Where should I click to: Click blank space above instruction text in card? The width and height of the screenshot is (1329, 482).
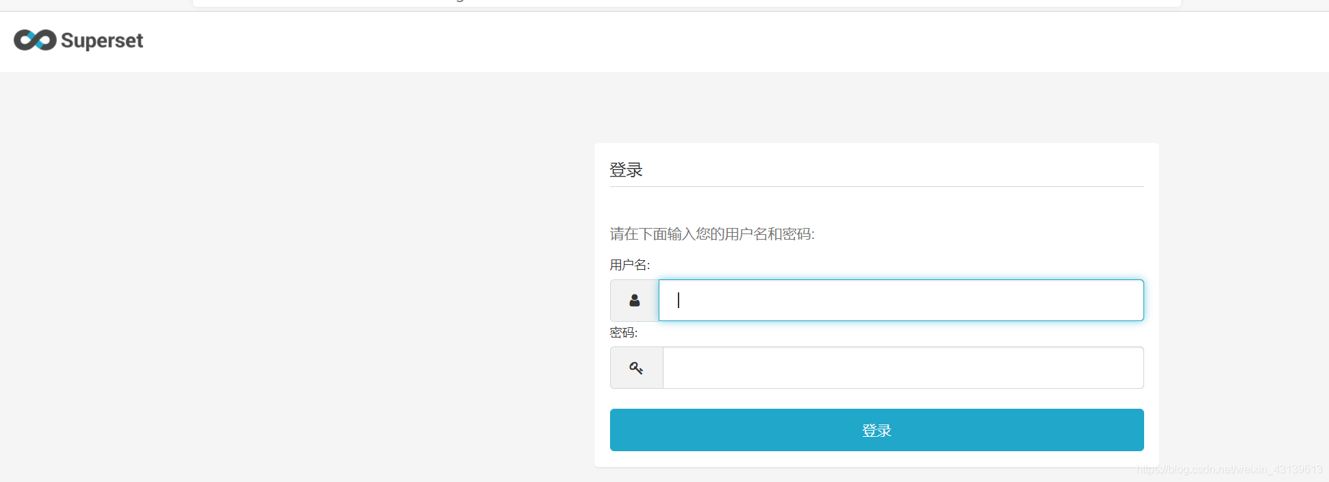click(876, 205)
